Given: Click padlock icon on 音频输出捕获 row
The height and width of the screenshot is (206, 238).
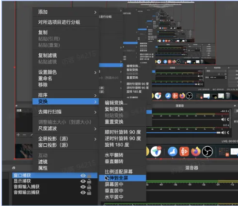Looking at the screenshot, I should (89, 192).
